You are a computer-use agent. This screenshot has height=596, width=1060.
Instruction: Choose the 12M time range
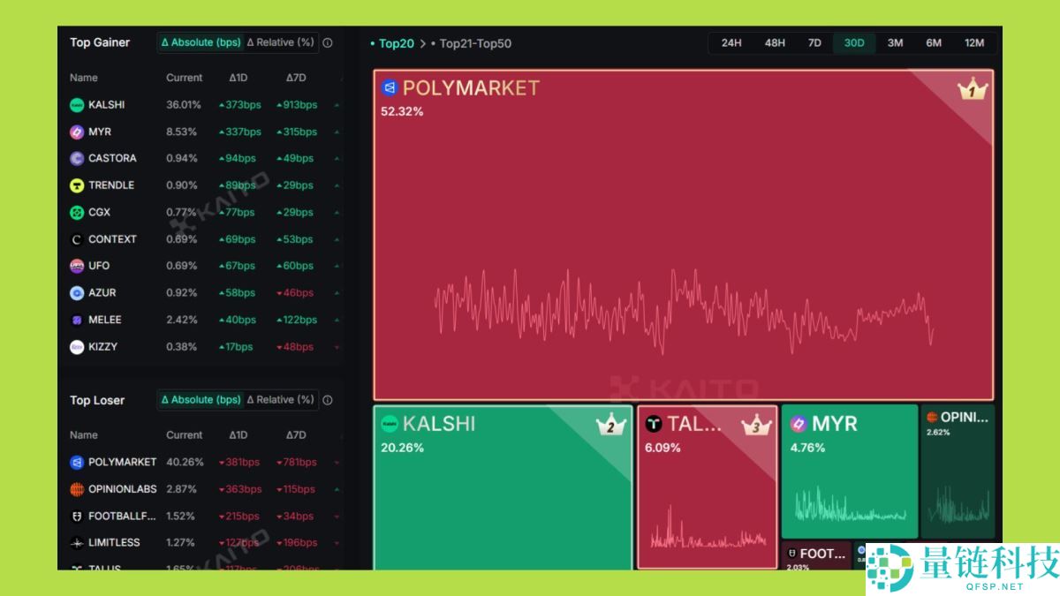coord(974,43)
